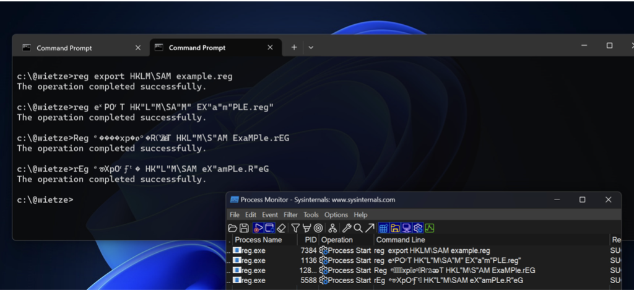Viewport: 634px width, 290px height.
Task: Show the Process Tree icon
Action: pos(332,228)
